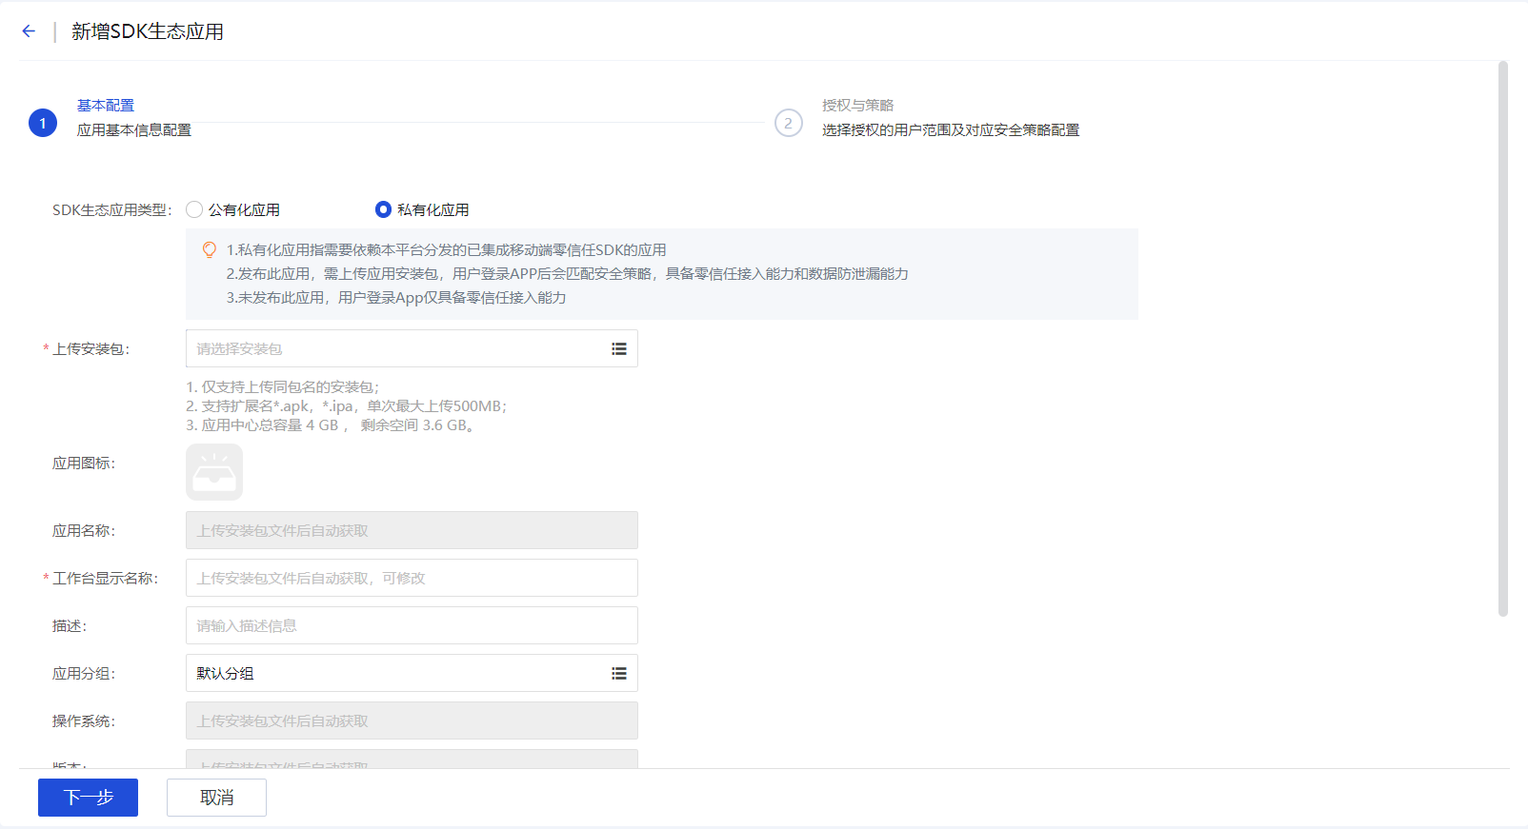The image size is (1528, 829).
Task: Click the list icon in app group field
Action: (x=619, y=674)
